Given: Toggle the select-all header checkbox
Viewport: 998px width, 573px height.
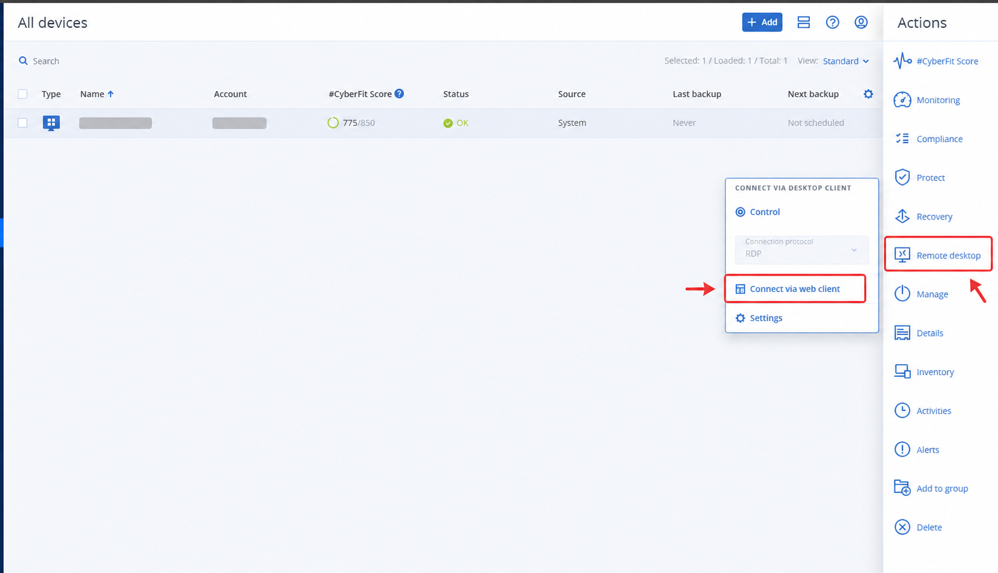Looking at the screenshot, I should coord(23,94).
